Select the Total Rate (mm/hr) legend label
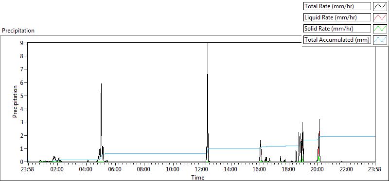The width and height of the screenshot is (389, 181). (337, 6)
